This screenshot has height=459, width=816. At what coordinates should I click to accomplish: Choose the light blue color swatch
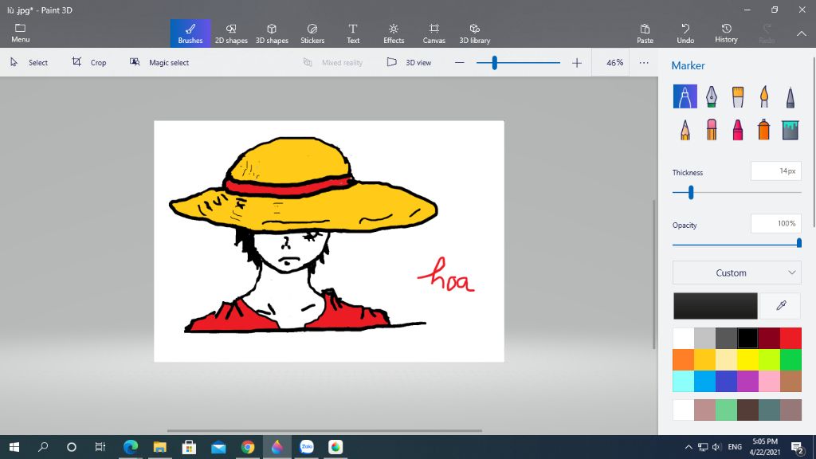click(x=704, y=382)
